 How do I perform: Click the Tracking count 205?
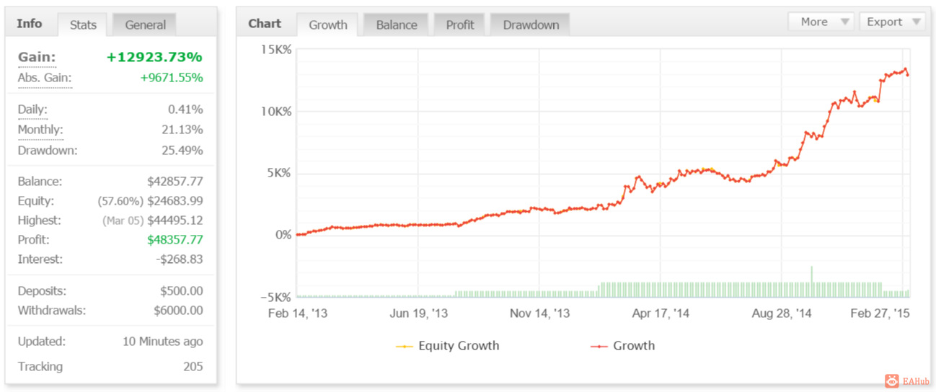193,367
